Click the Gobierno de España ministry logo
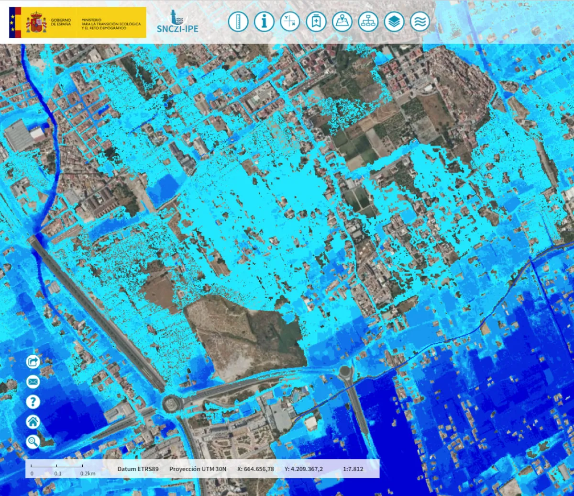This screenshot has width=574, height=496. point(77,23)
